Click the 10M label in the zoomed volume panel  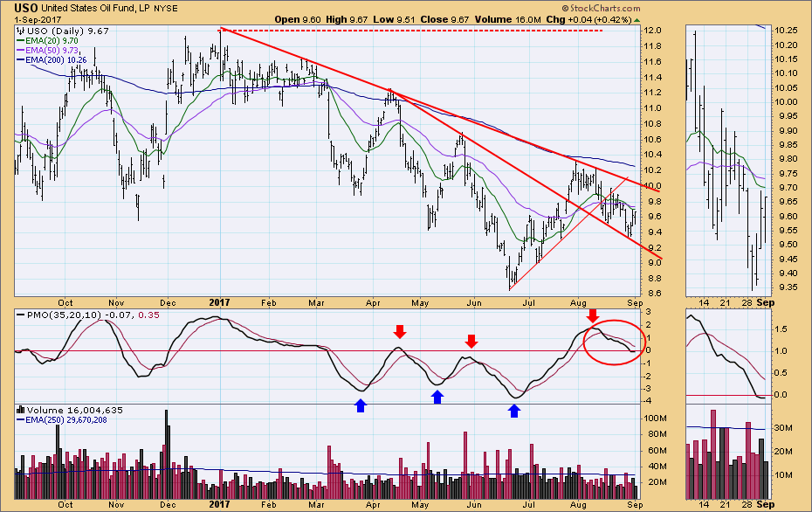pyautogui.click(x=783, y=474)
